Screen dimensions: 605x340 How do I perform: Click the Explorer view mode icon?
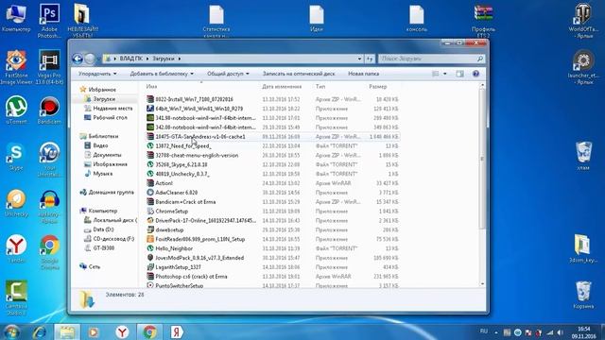click(436, 74)
